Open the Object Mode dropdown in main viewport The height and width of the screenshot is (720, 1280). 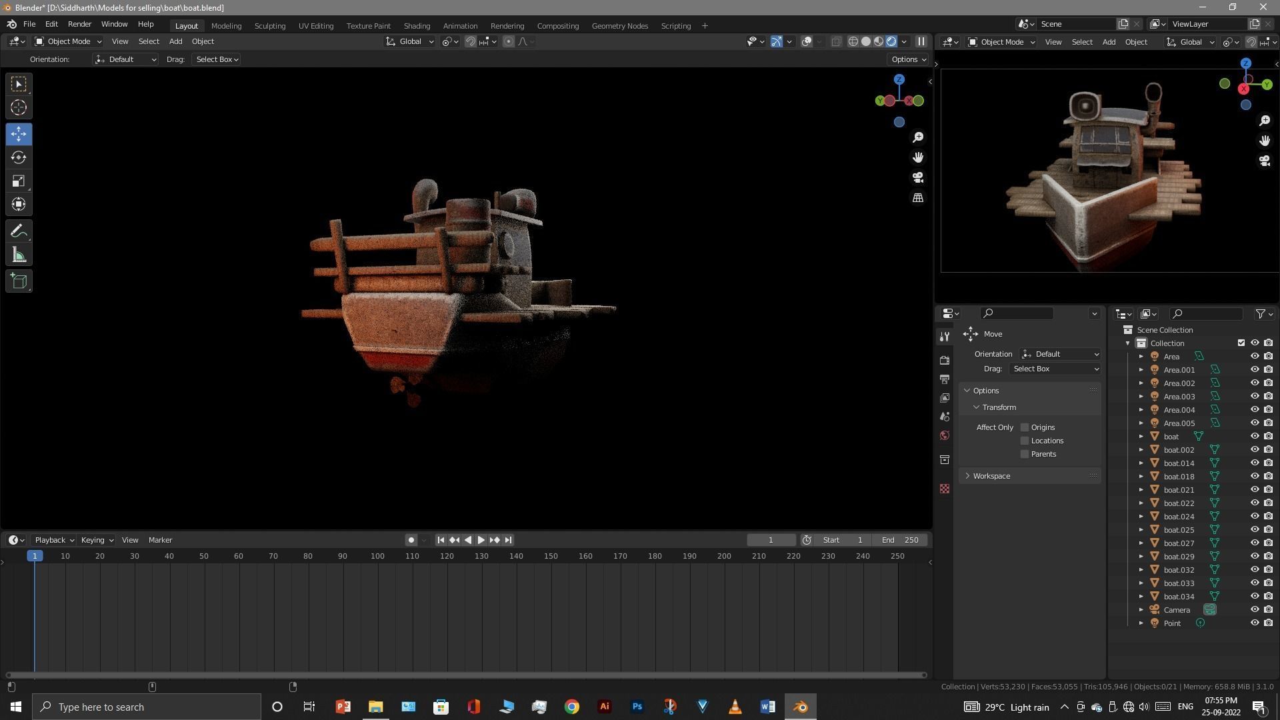point(67,41)
